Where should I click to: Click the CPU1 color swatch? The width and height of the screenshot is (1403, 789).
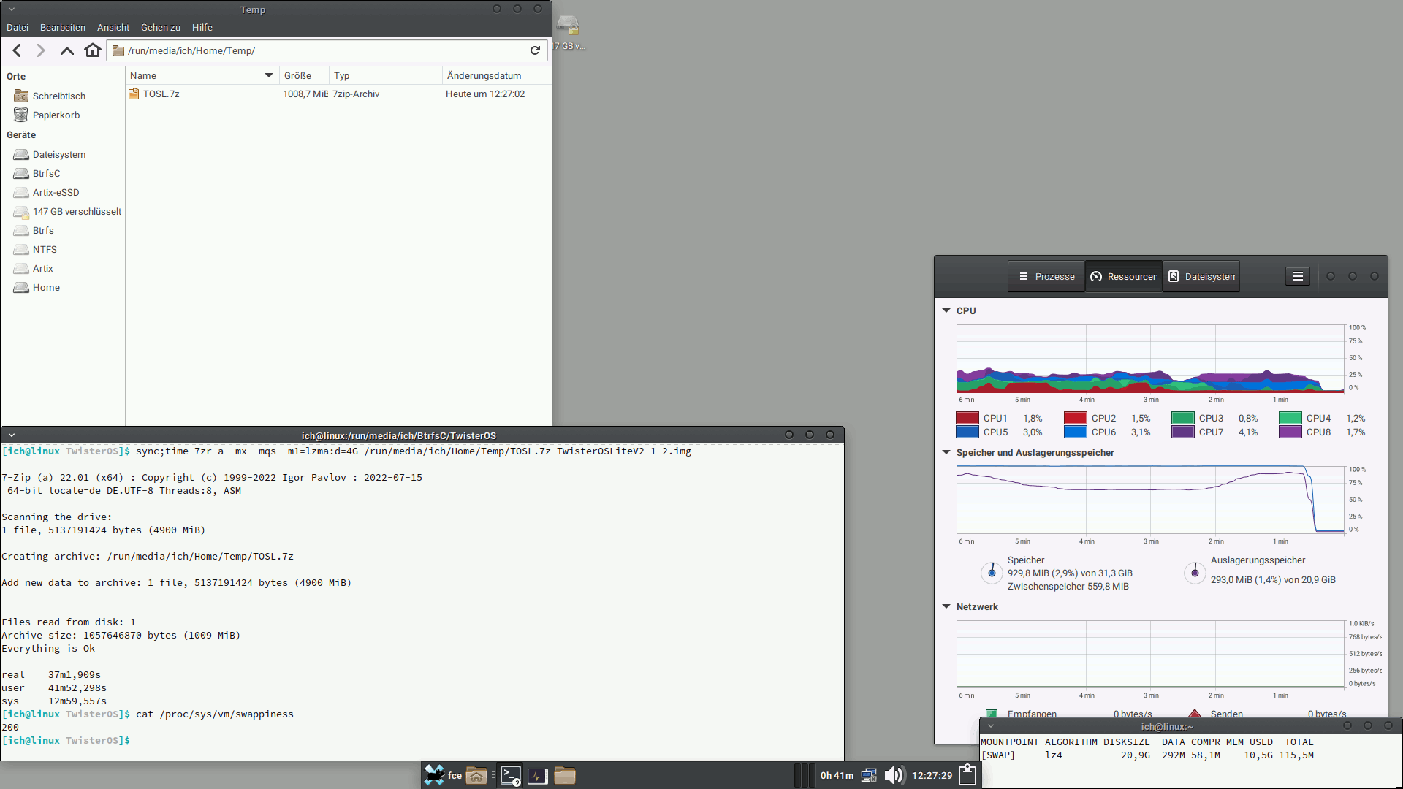967,418
